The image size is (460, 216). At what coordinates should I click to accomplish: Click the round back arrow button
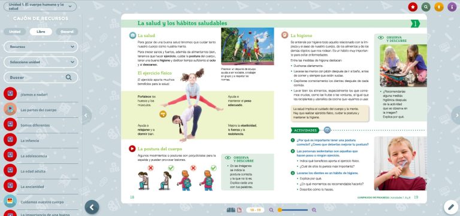point(92,207)
